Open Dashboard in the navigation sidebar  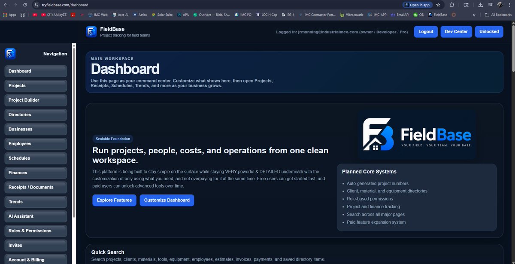(x=36, y=71)
